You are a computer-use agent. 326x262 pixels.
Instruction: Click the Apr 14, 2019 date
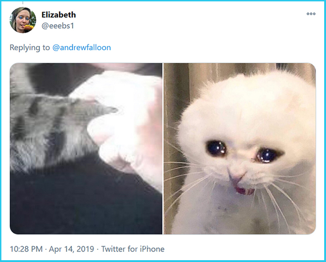(x=71, y=249)
